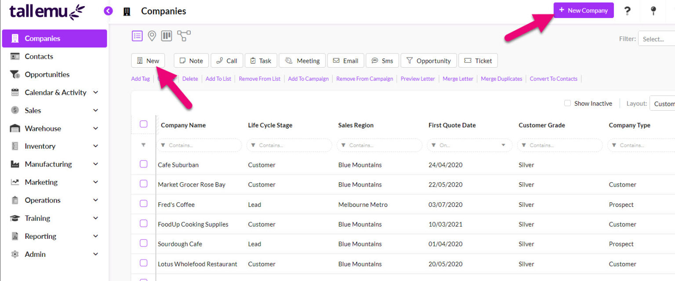Image resolution: width=675 pixels, height=281 pixels.
Task: Select the list view icon
Action: (x=137, y=36)
